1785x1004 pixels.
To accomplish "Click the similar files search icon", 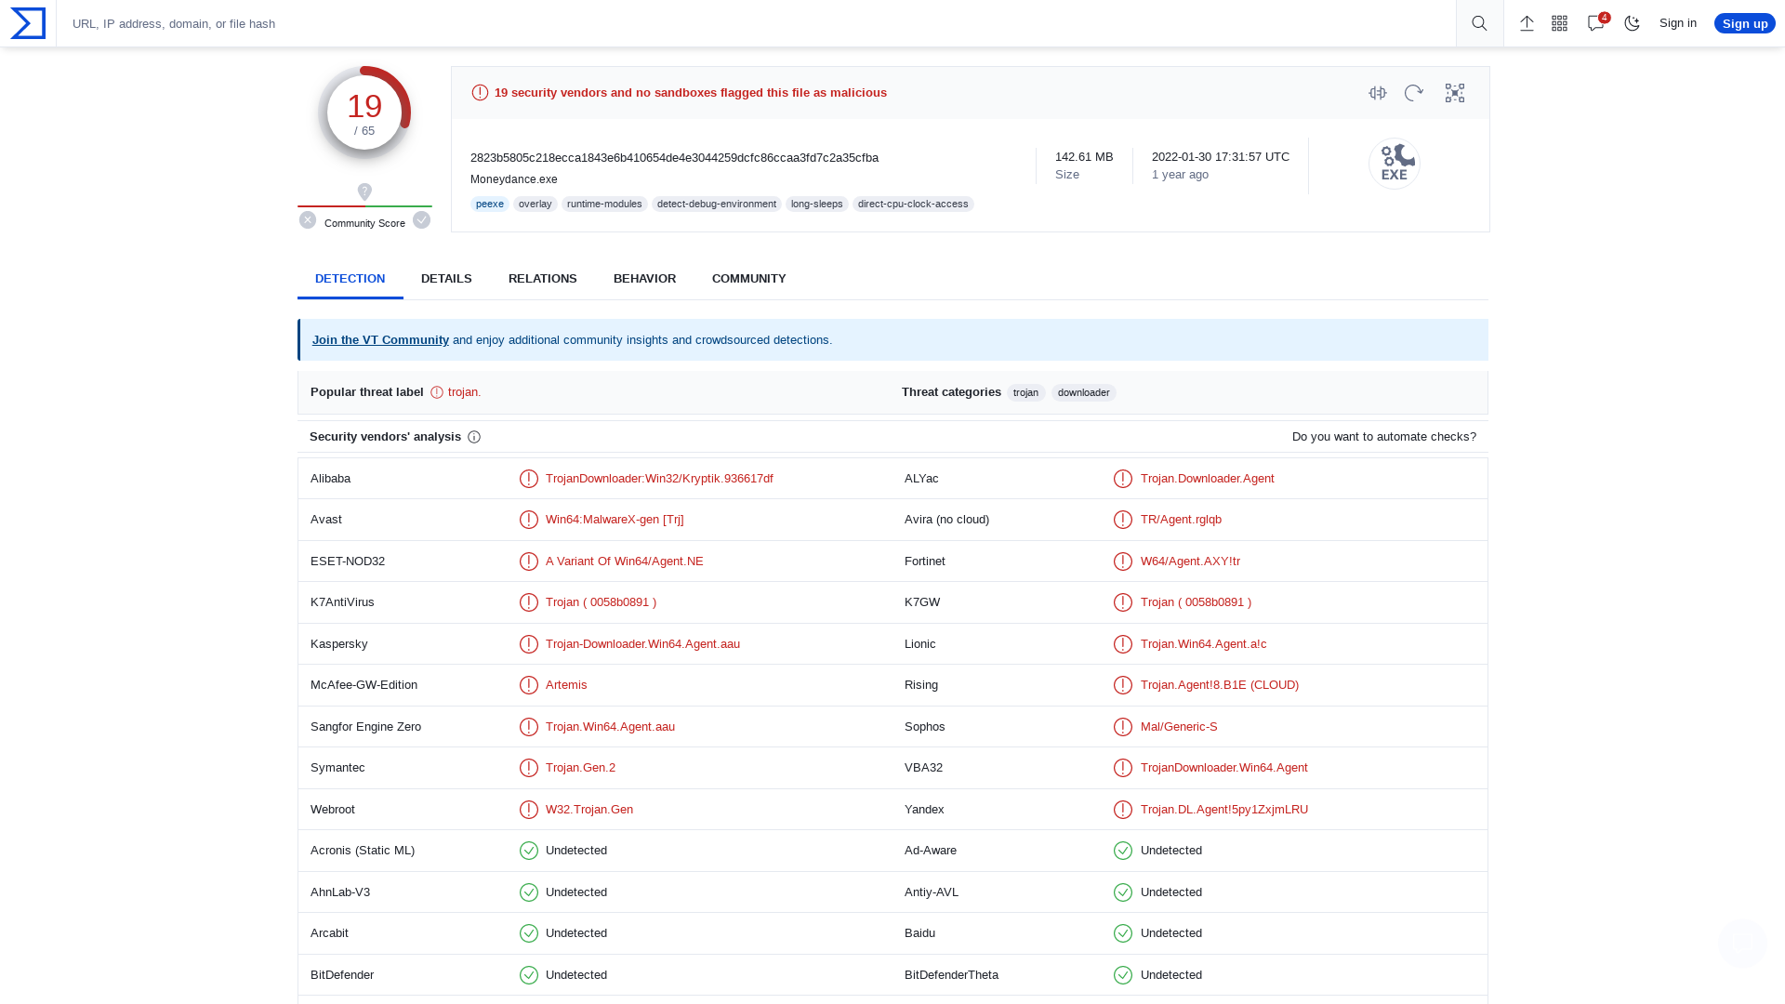I will click(x=1378, y=93).
